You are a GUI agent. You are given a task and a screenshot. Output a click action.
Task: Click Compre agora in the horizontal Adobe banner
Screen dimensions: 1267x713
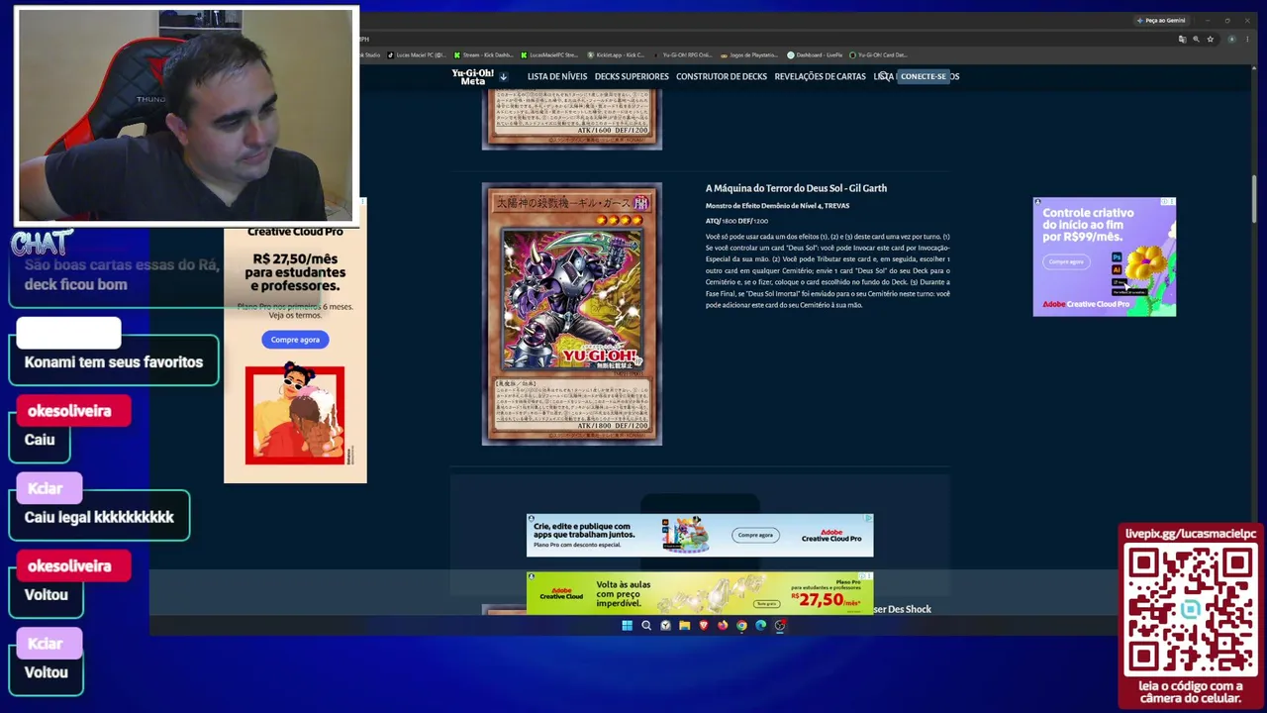pos(754,535)
